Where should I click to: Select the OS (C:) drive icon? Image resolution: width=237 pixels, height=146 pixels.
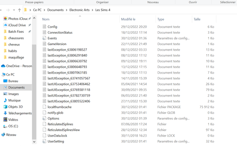[5, 126]
